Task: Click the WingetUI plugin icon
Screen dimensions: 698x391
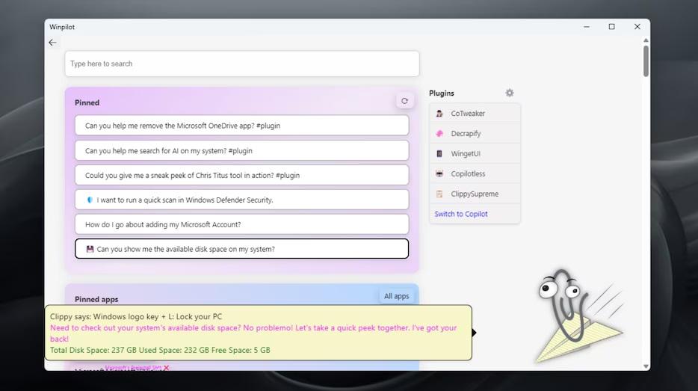Action: pos(439,154)
